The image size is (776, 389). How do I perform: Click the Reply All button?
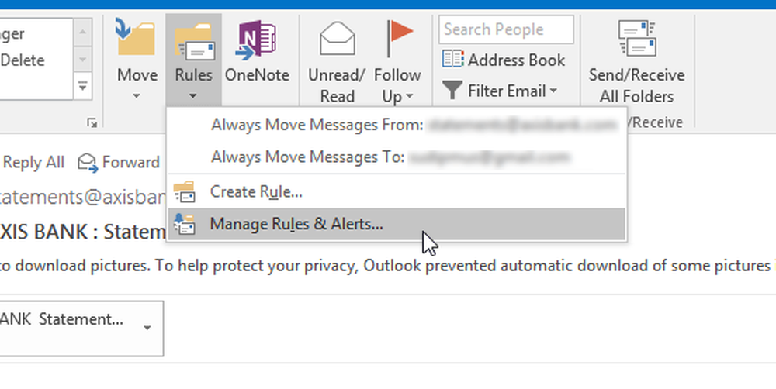click(x=33, y=163)
